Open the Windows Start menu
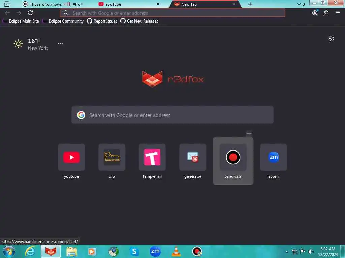The width and height of the screenshot is (345, 258). 9,251
